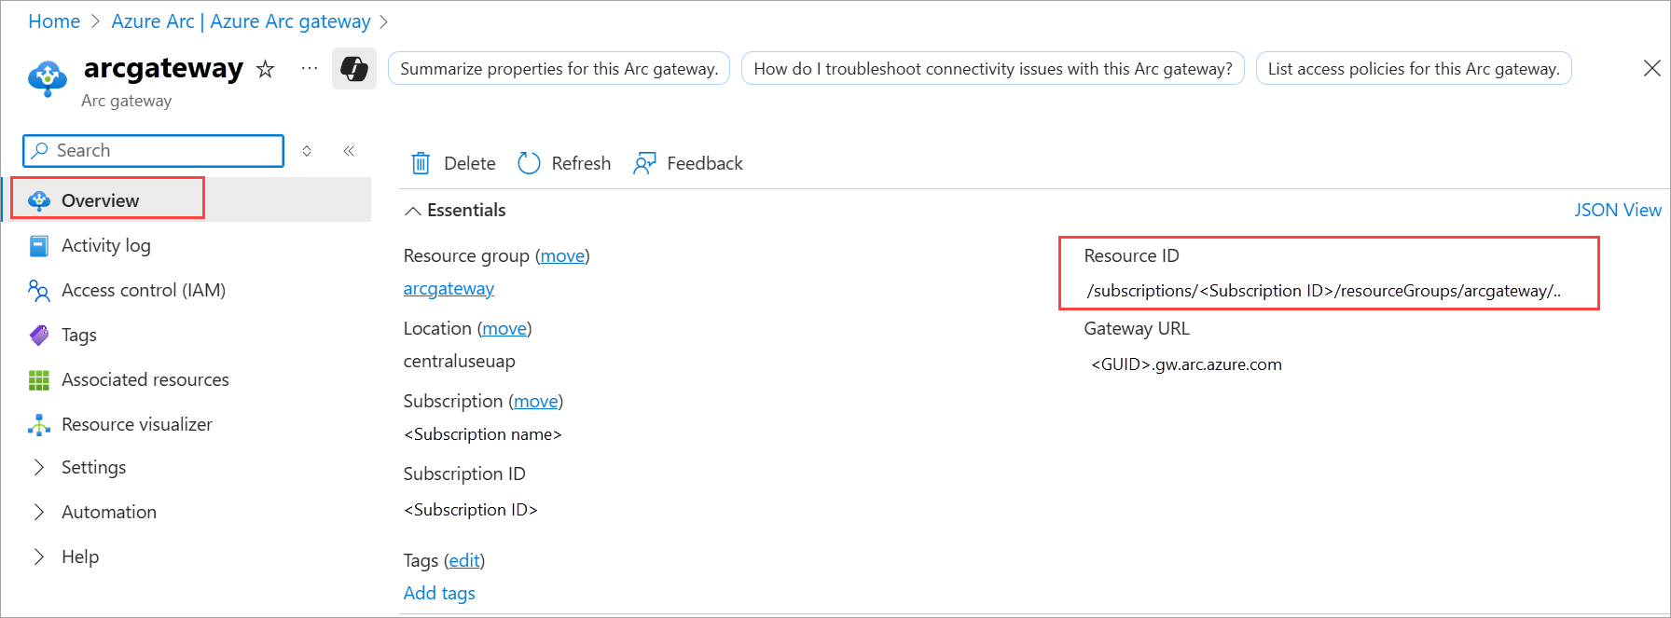The height and width of the screenshot is (618, 1671).
Task: Expand the Automation section
Action: pyautogui.click(x=108, y=513)
